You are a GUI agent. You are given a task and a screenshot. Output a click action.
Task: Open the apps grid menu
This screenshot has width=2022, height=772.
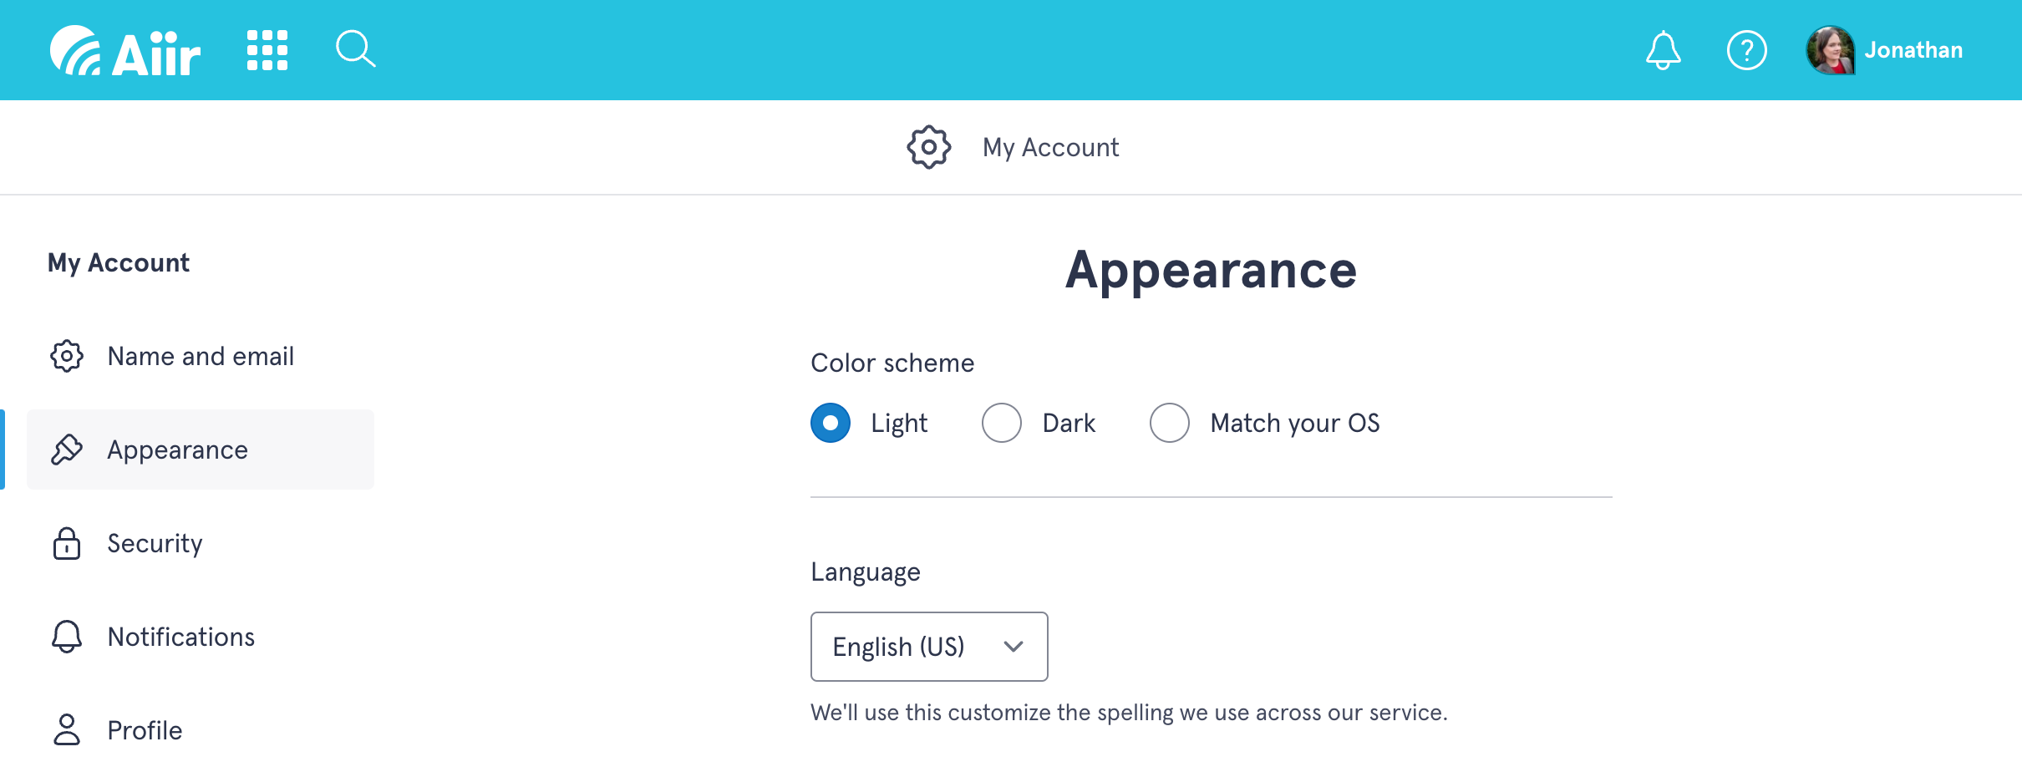[x=267, y=51]
